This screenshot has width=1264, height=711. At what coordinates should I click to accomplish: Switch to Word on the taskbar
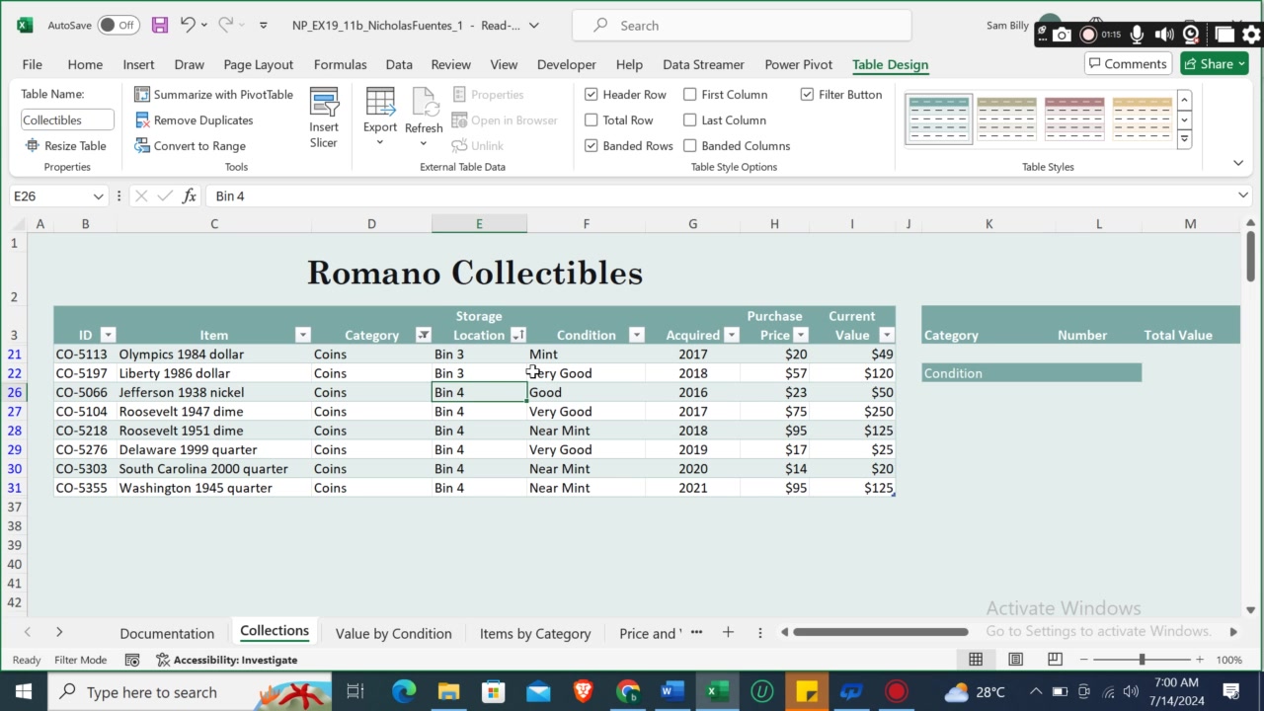pyautogui.click(x=671, y=691)
